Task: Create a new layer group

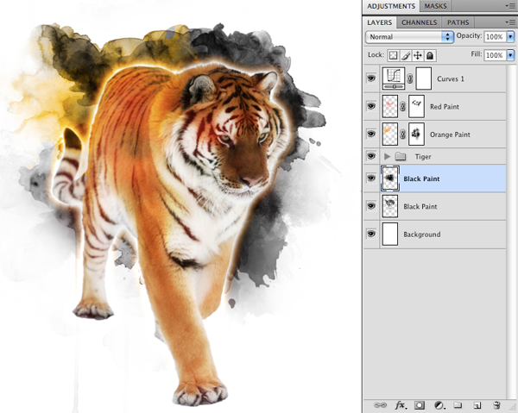Action: click(458, 405)
